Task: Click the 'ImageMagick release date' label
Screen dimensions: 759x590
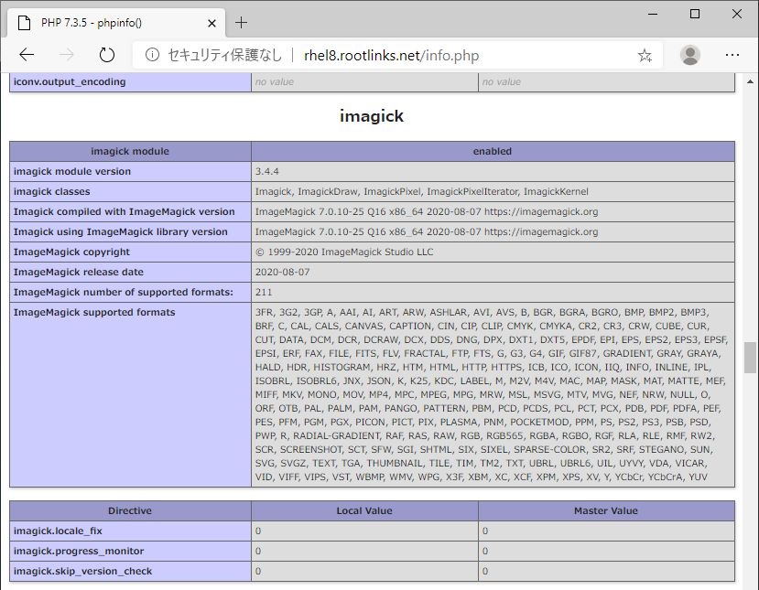Action: (79, 273)
